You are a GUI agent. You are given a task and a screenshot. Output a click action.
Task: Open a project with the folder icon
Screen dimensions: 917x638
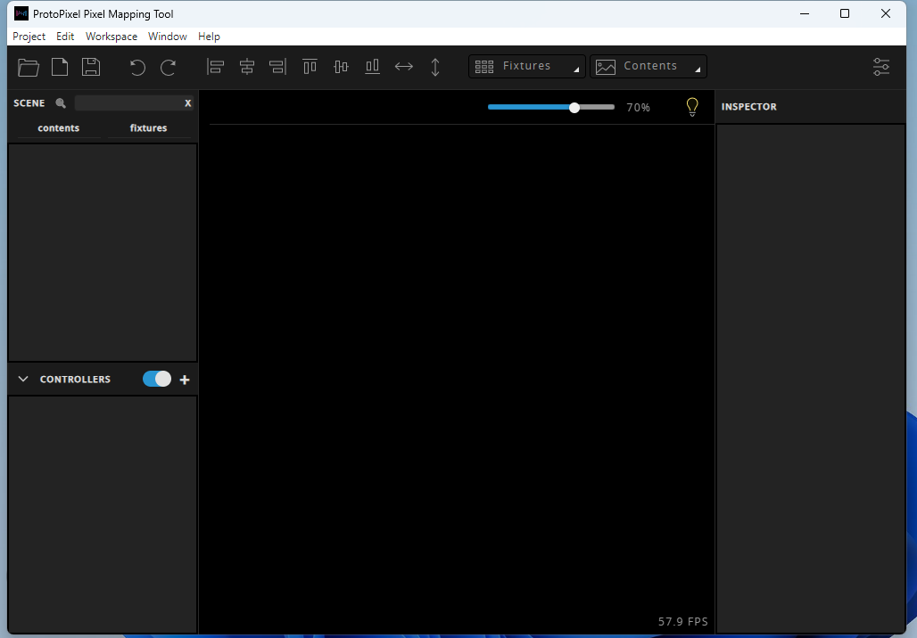pos(28,67)
